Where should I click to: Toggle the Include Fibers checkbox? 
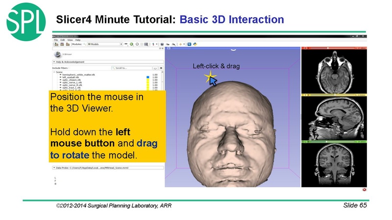click(69, 68)
